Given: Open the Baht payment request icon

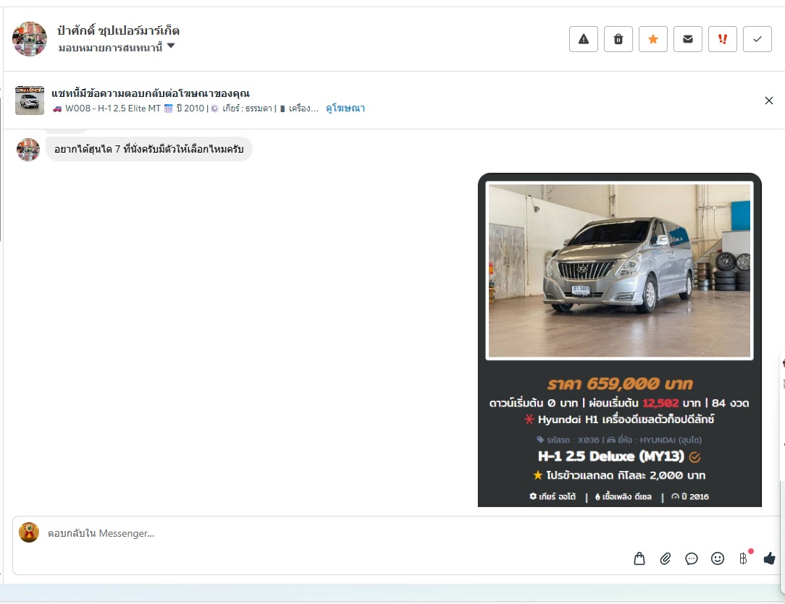Looking at the screenshot, I should point(744,558).
